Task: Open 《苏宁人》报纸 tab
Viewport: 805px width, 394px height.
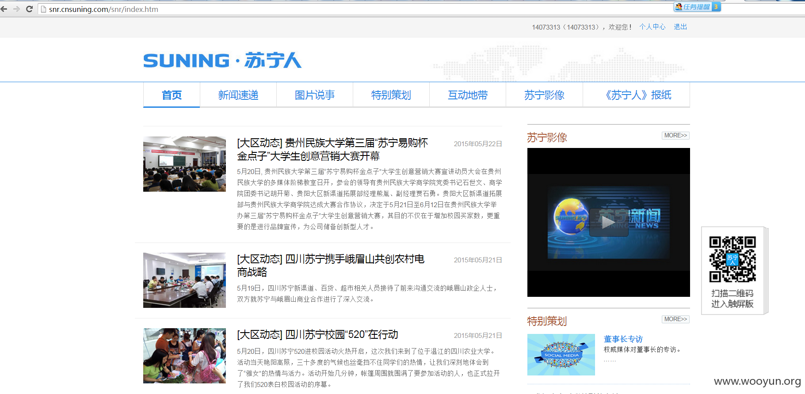Action: click(x=637, y=95)
